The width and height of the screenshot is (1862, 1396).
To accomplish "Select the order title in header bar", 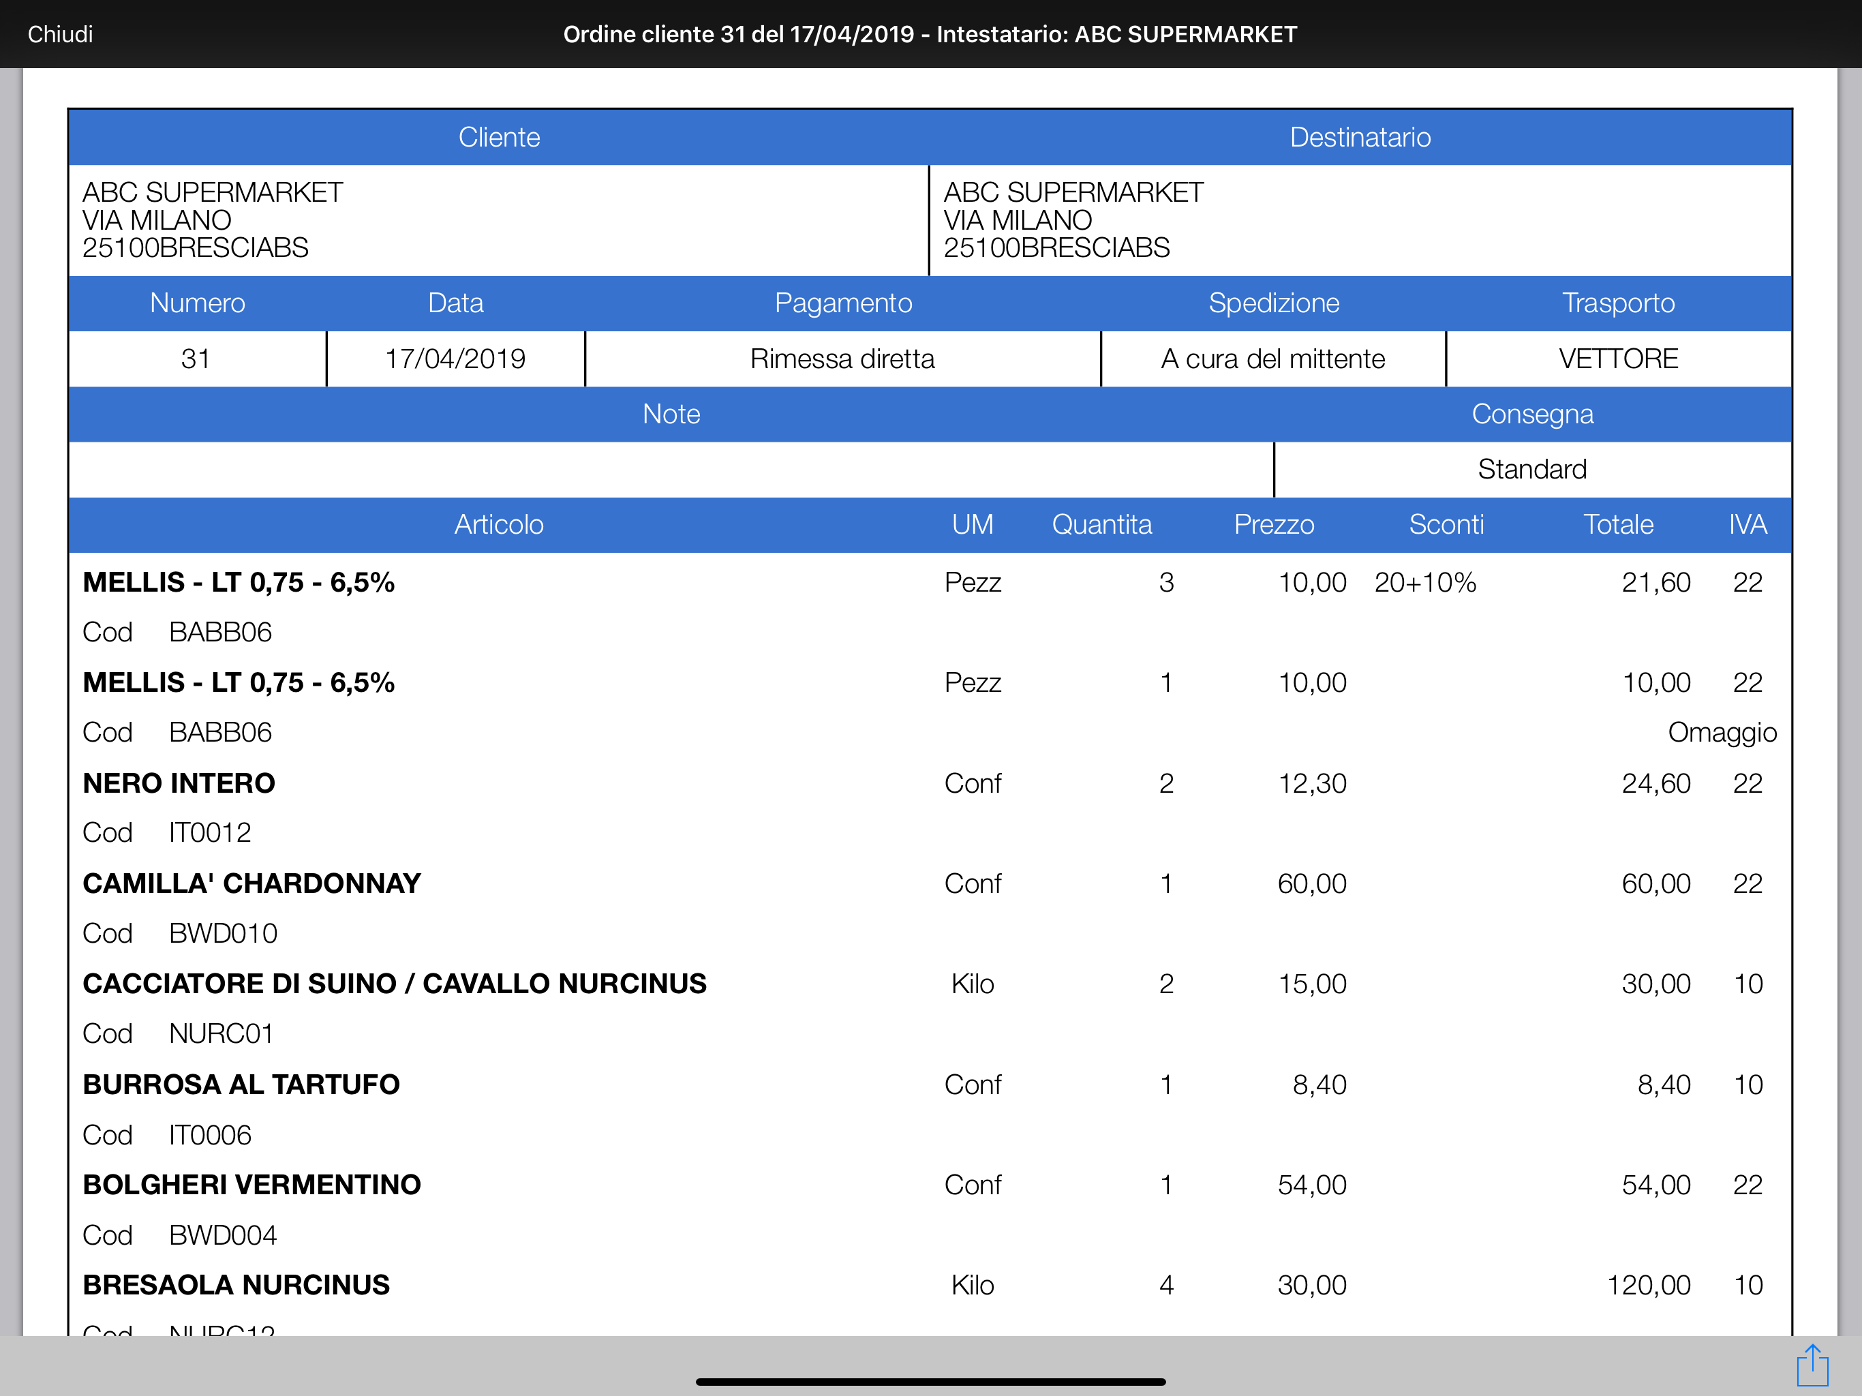I will tap(930, 35).
